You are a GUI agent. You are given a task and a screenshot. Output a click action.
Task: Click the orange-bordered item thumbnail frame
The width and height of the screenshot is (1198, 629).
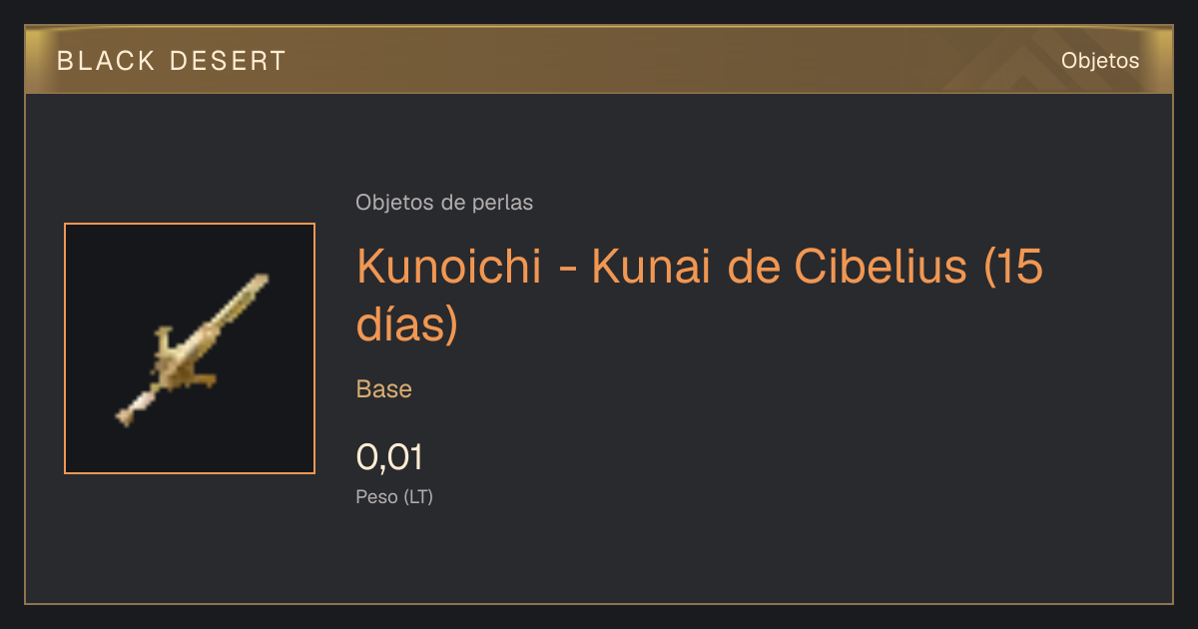pos(190,348)
